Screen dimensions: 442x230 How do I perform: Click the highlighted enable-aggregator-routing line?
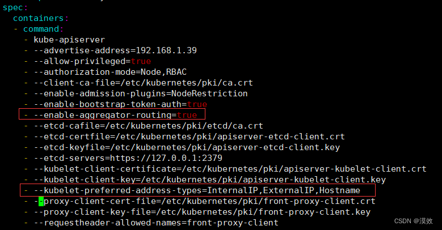coord(108,115)
